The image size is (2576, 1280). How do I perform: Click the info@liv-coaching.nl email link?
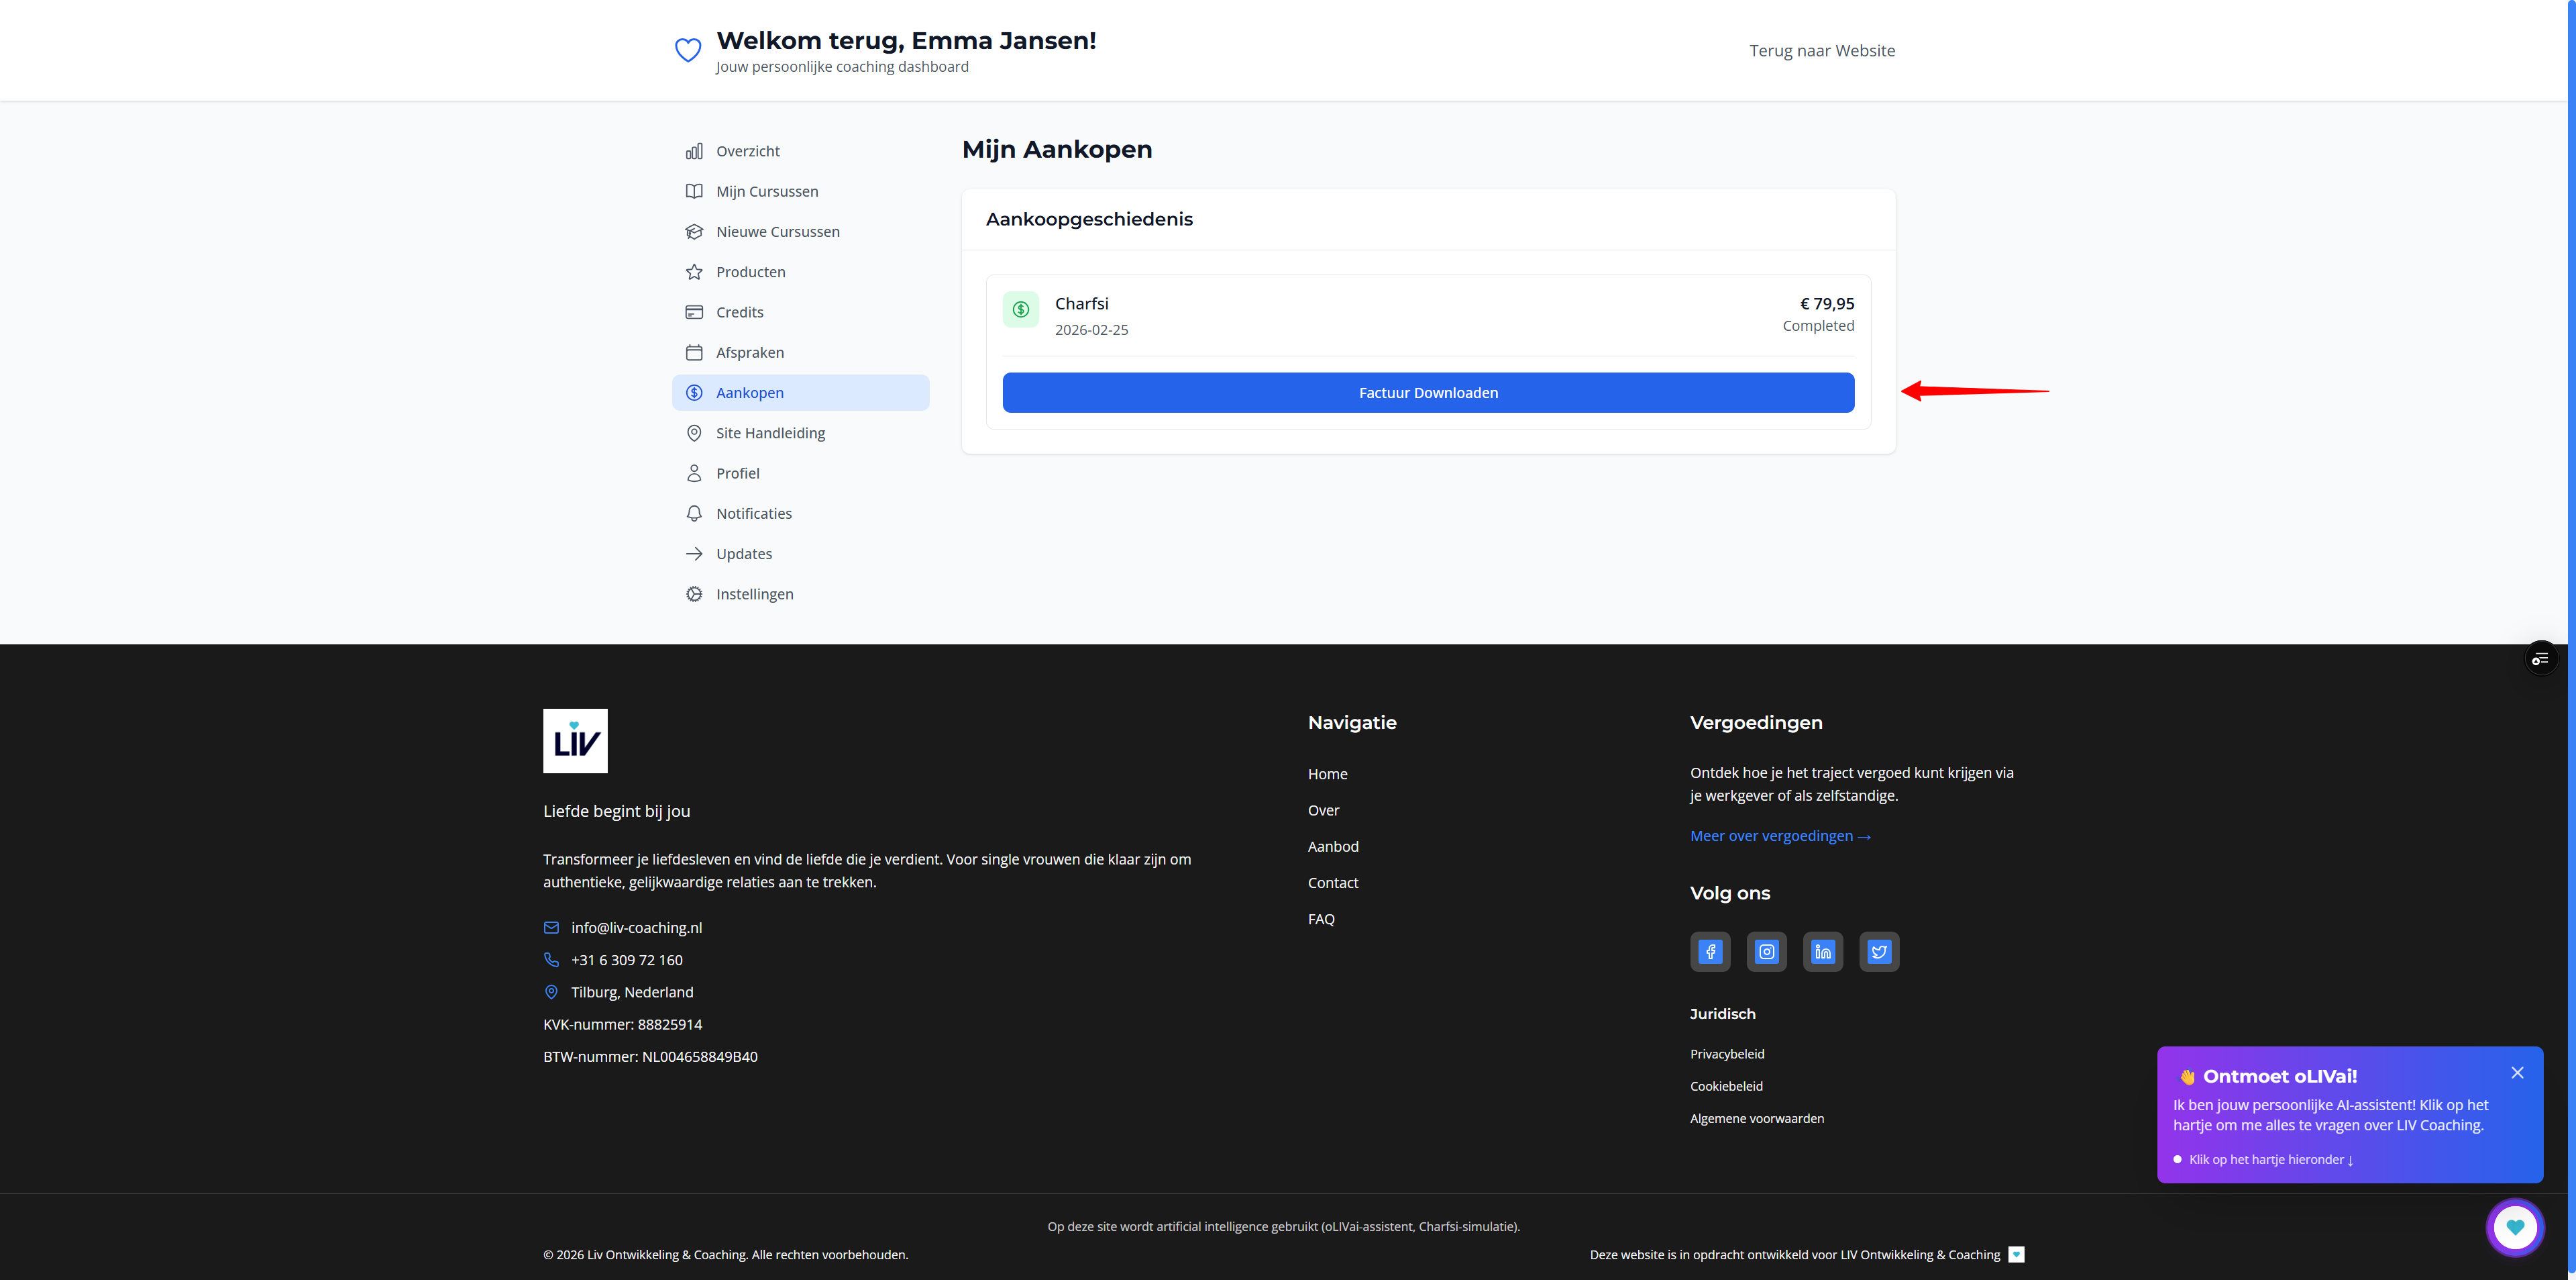click(636, 927)
